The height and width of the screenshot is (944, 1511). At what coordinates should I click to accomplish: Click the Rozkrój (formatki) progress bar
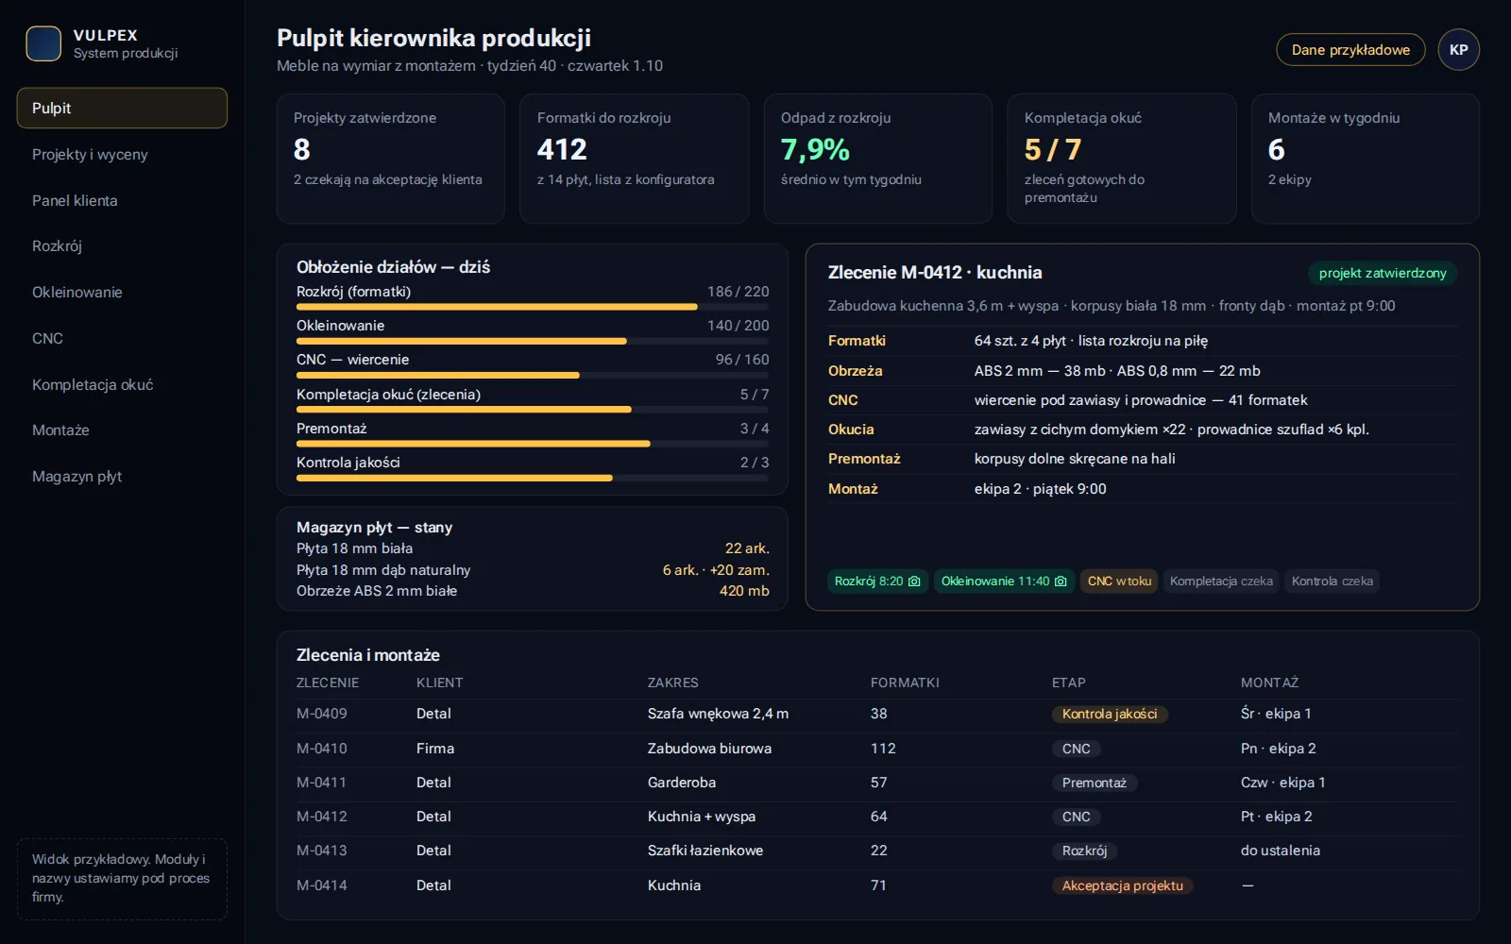point(533,307)
